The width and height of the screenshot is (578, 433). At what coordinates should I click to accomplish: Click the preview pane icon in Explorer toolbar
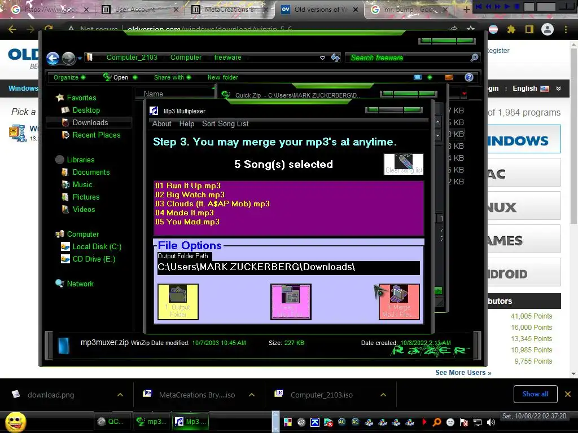tap(449, 77)
